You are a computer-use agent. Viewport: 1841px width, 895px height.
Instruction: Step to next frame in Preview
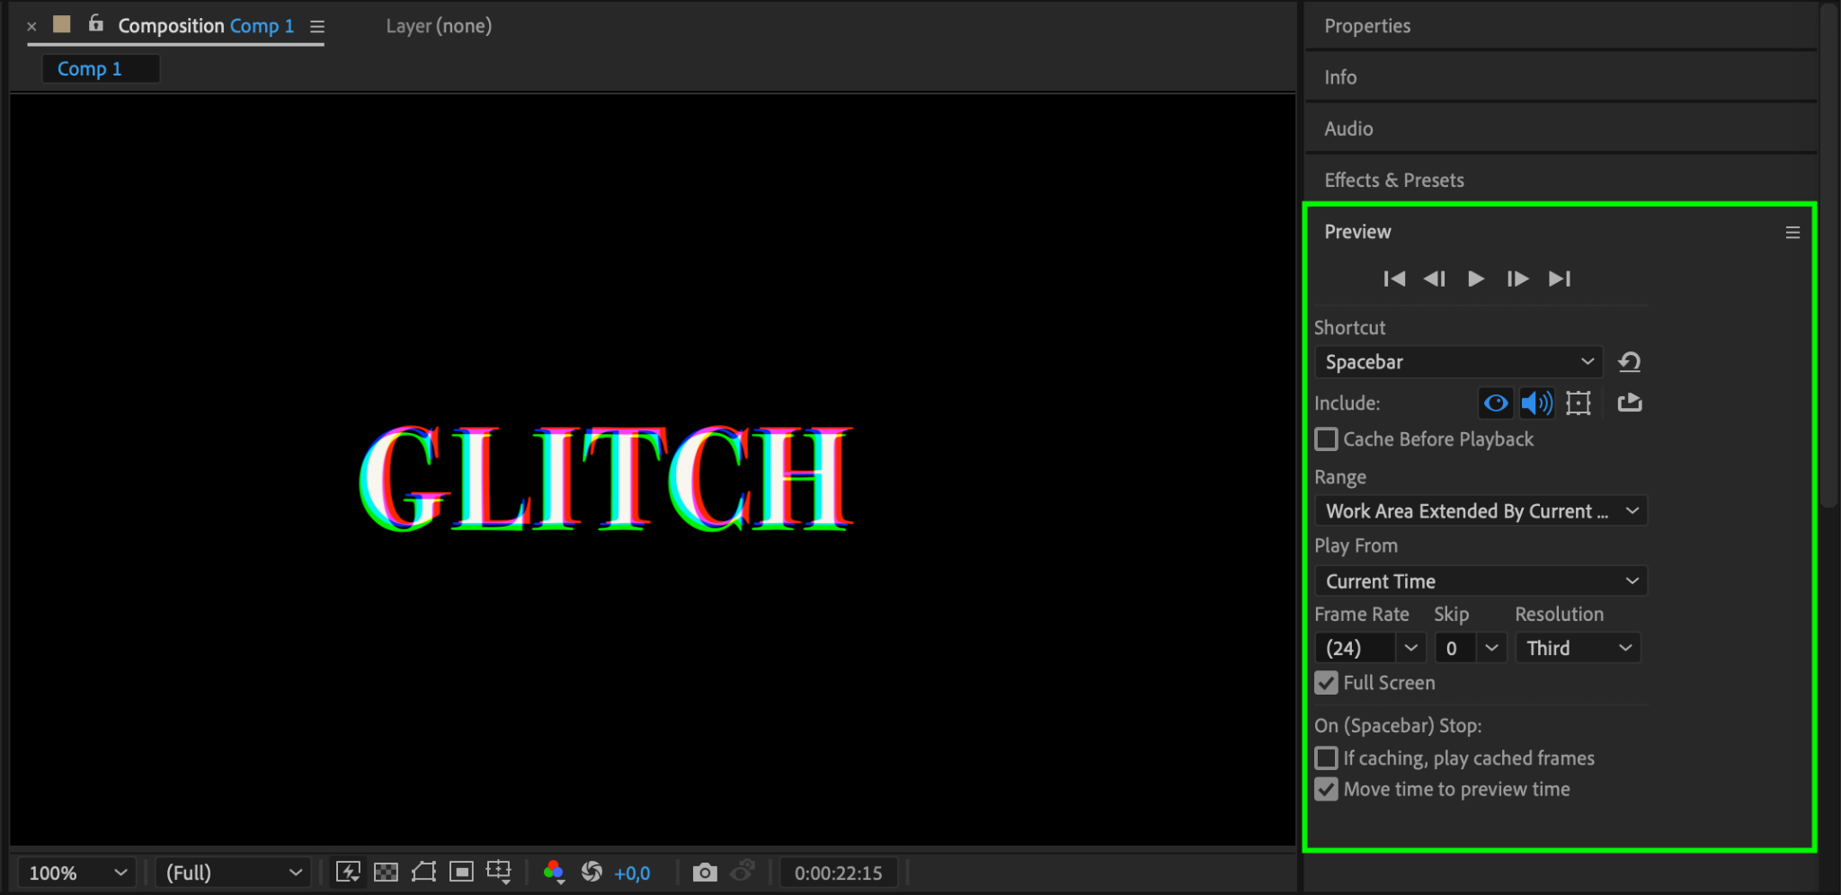[1517, 279]
